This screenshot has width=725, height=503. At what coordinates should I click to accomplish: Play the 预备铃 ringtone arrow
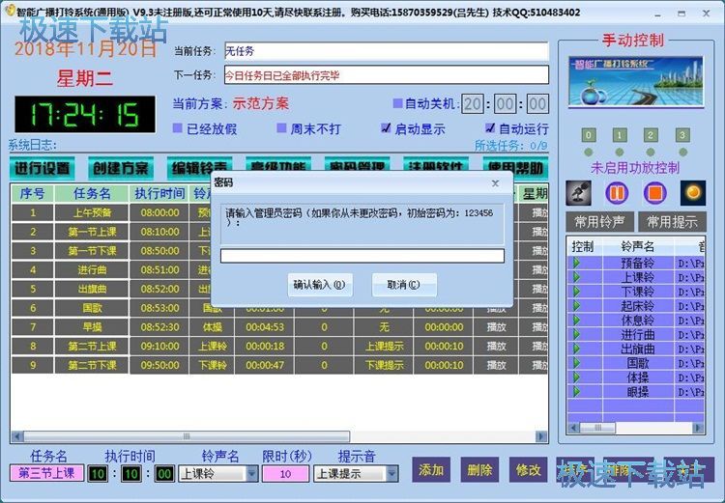576,263
